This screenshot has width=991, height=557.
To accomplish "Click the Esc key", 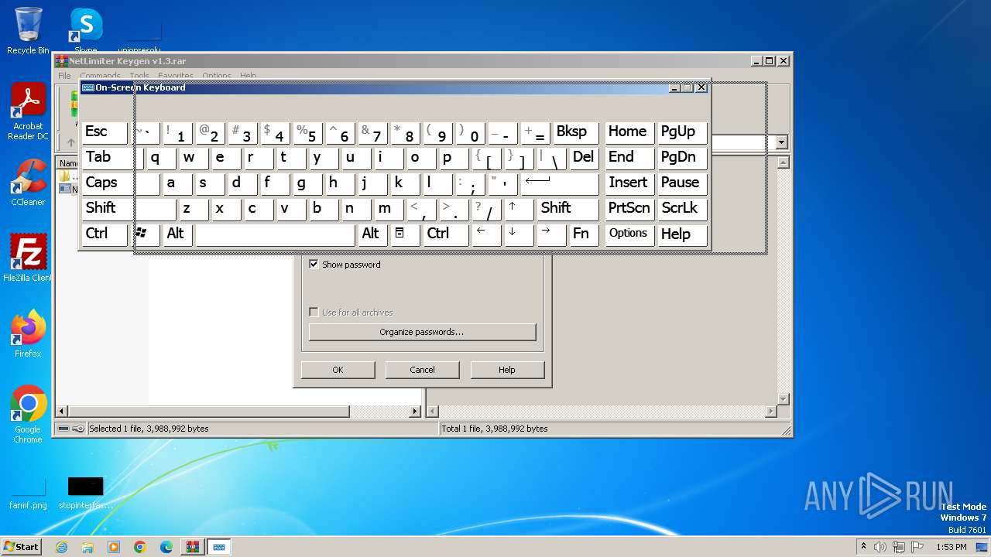I will click(x=105, y=132).
